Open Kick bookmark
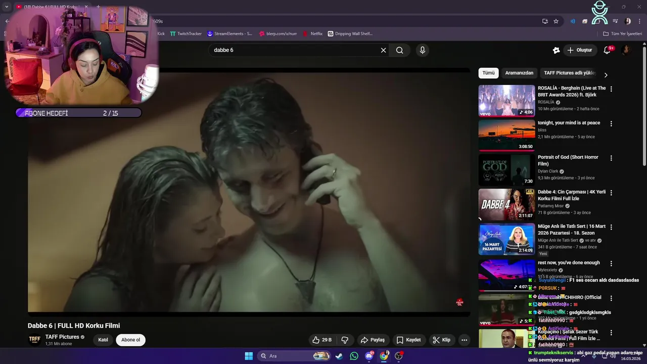647x364 pixels. coord(161,34)
